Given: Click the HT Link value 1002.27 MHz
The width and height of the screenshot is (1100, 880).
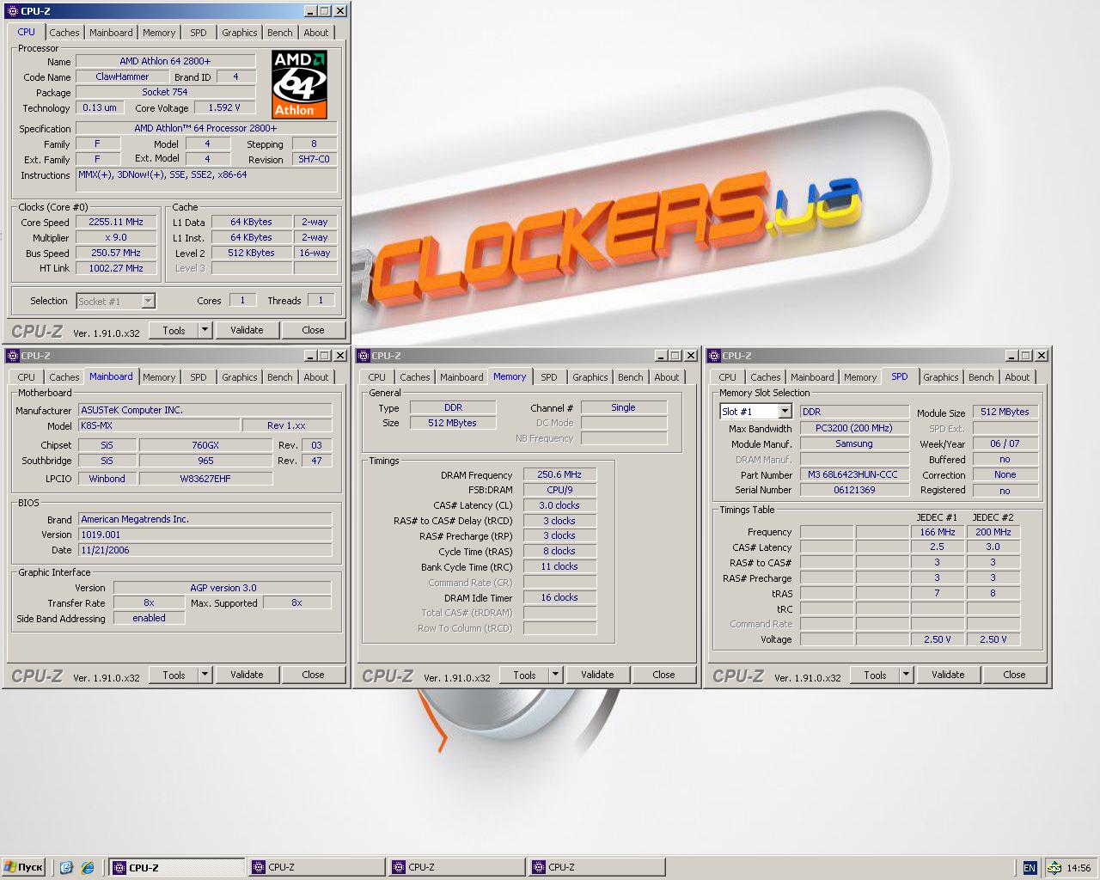Looking at the screenshot, I should pyautogui.click(x=116, y=268).
